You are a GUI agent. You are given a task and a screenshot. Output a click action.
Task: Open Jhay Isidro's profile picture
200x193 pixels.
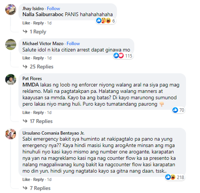(11, 10)
